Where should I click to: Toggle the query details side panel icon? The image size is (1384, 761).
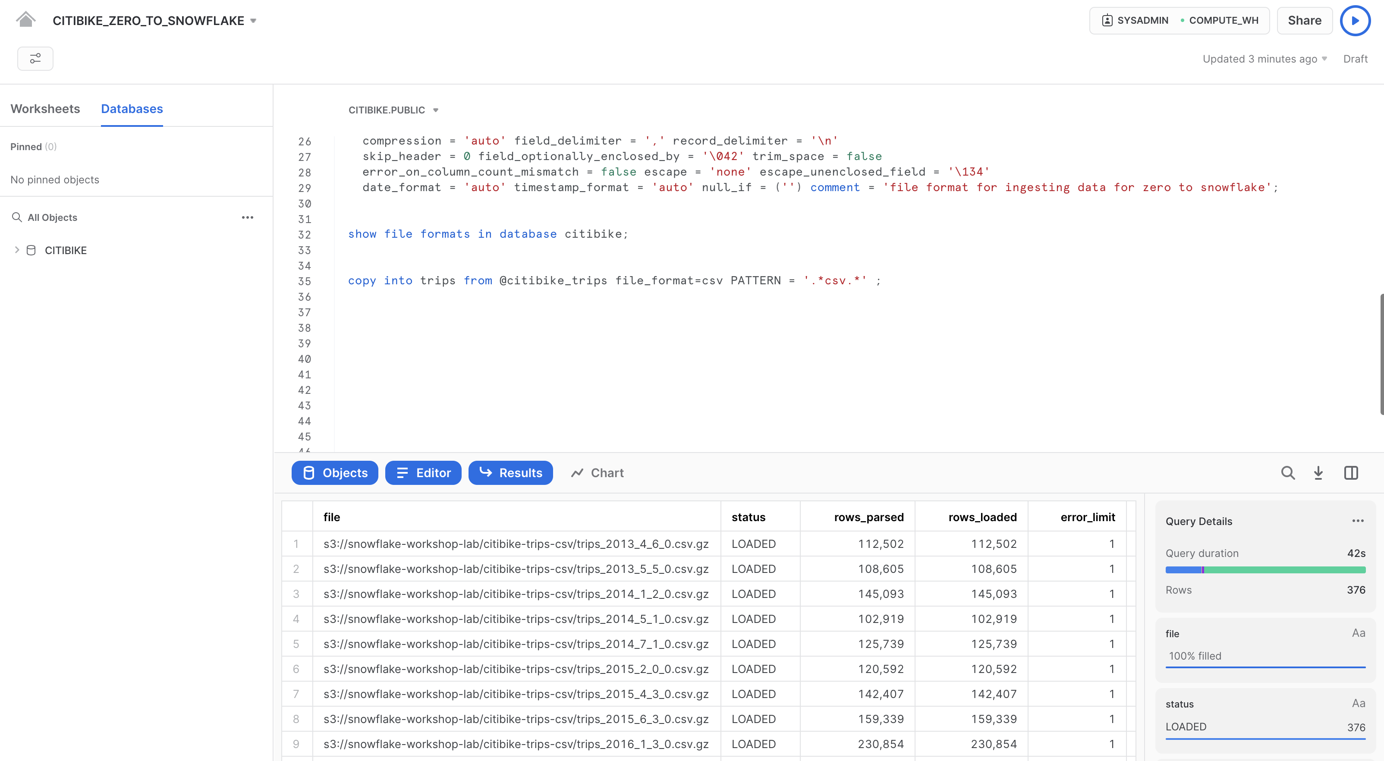point(1351,473)
